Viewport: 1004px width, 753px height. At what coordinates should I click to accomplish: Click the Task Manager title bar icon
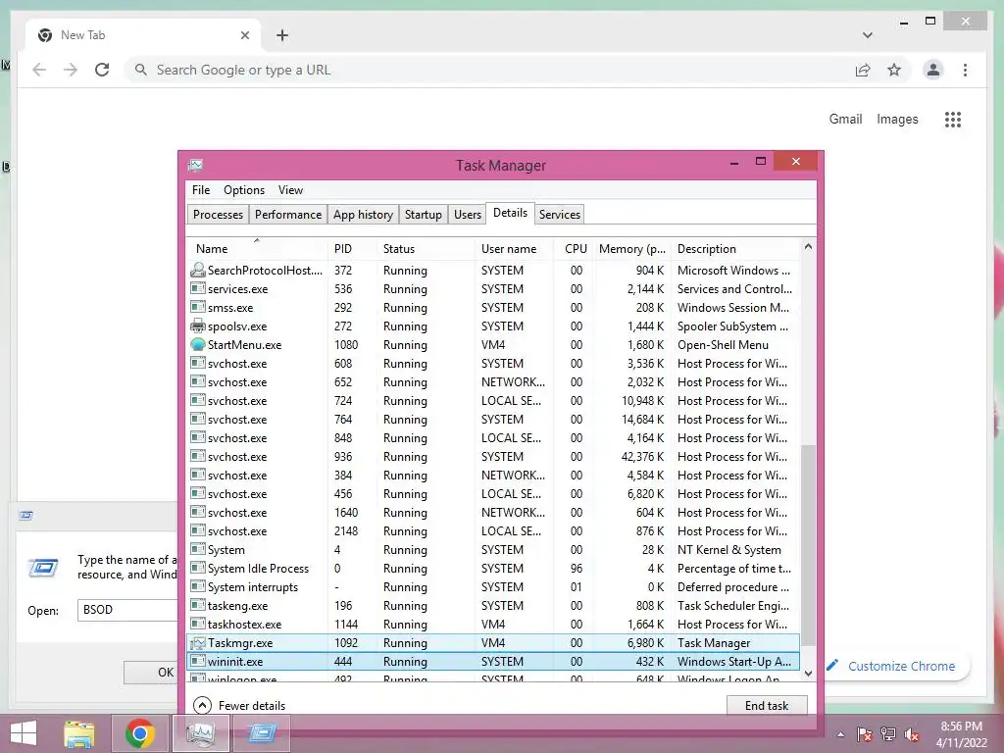pyautogui.click(x=196, y=165)
